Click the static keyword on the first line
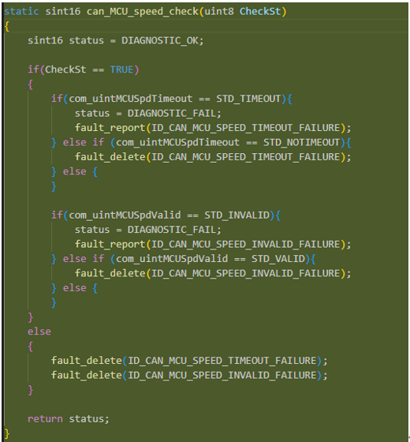Viewport: 410px width, 442px height. [x=21, y=12]
